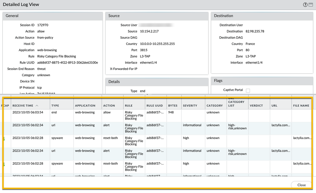Click the Action column header
The height and width of the screenshot is (193, 316).
tap(109, 106)
